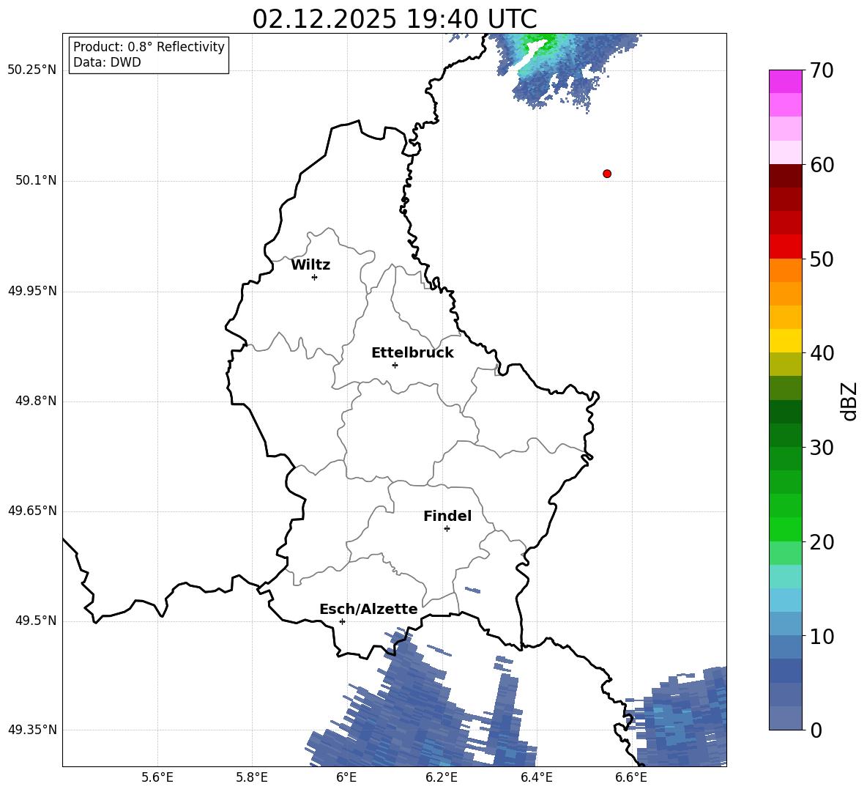Pick the orange swatch just below 50 dBZ
867x792 pixels.
786,270
